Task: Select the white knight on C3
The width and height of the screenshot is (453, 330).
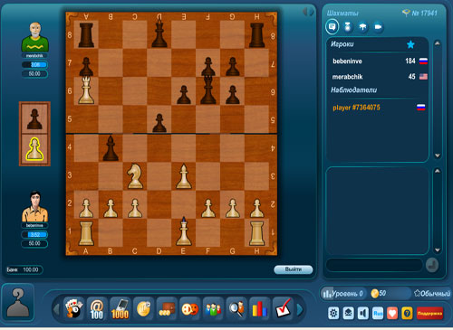Action: (x=135, y=176)
